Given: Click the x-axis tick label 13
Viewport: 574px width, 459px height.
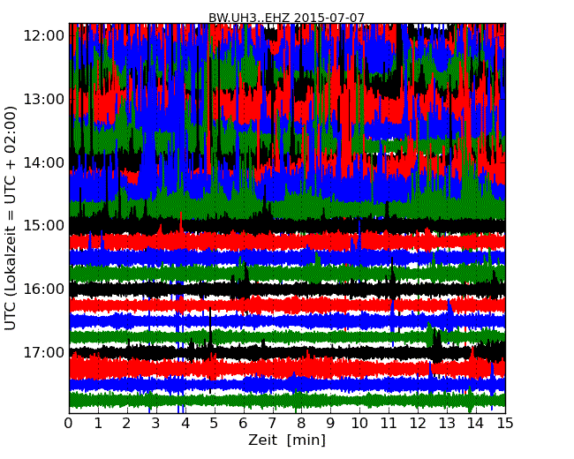Looking at the screenshot, I should pyautogui.click(x=447, y=424).
